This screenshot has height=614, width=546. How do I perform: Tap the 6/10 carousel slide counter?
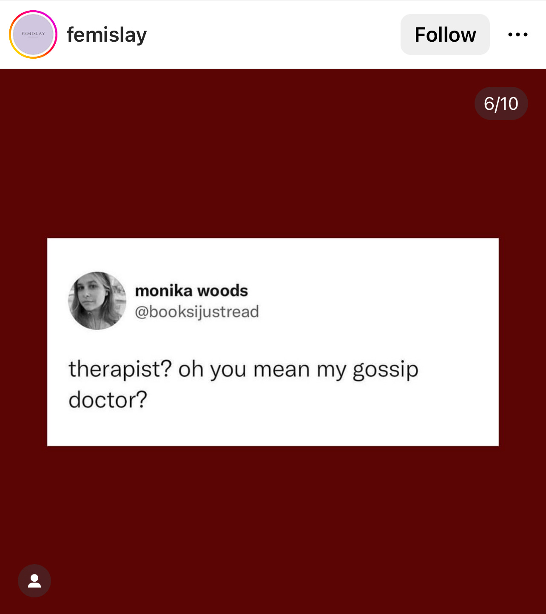[x=501, y=103]
